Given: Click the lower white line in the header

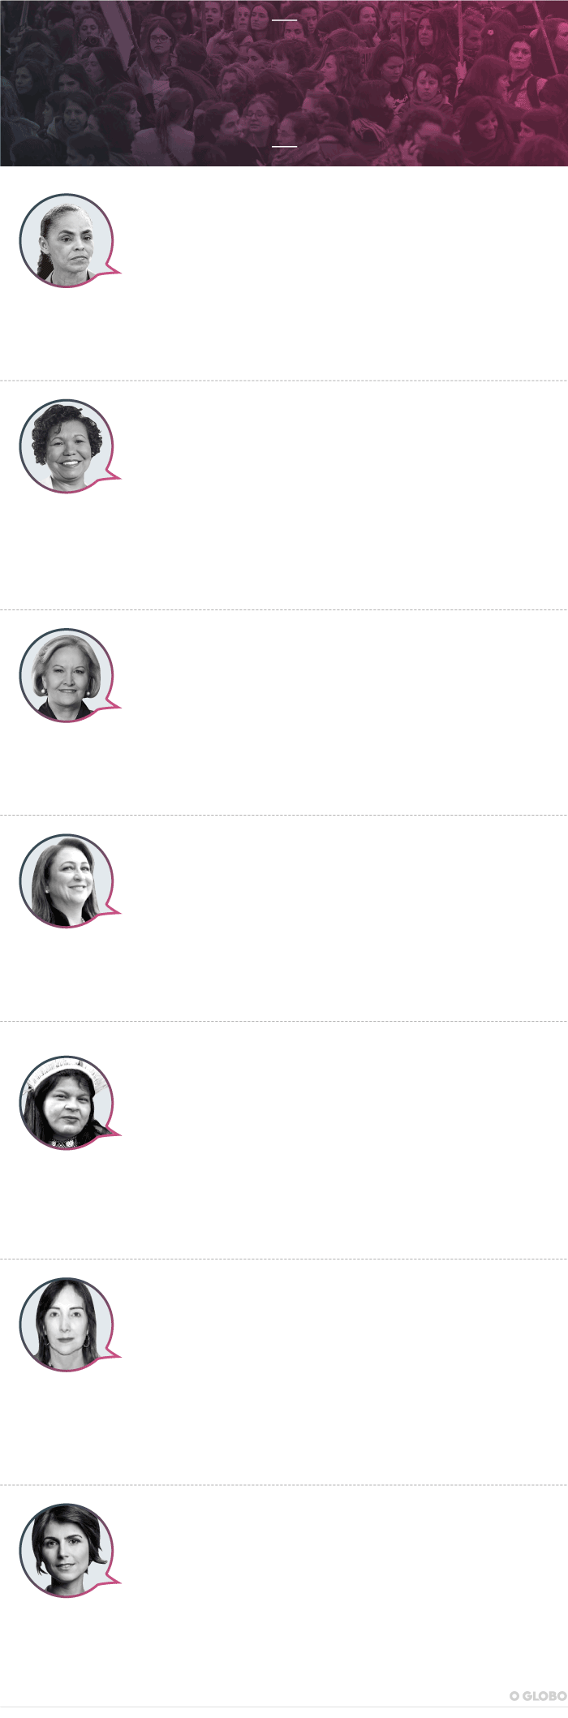Looking at the screenshot, I should [284, 146].
